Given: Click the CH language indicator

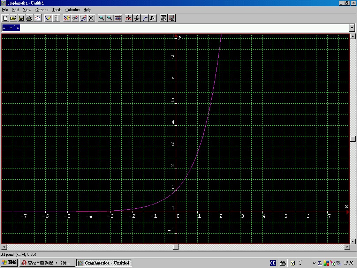Looking at the screenshot, I should pyautogui.click(x=273, y=263).
